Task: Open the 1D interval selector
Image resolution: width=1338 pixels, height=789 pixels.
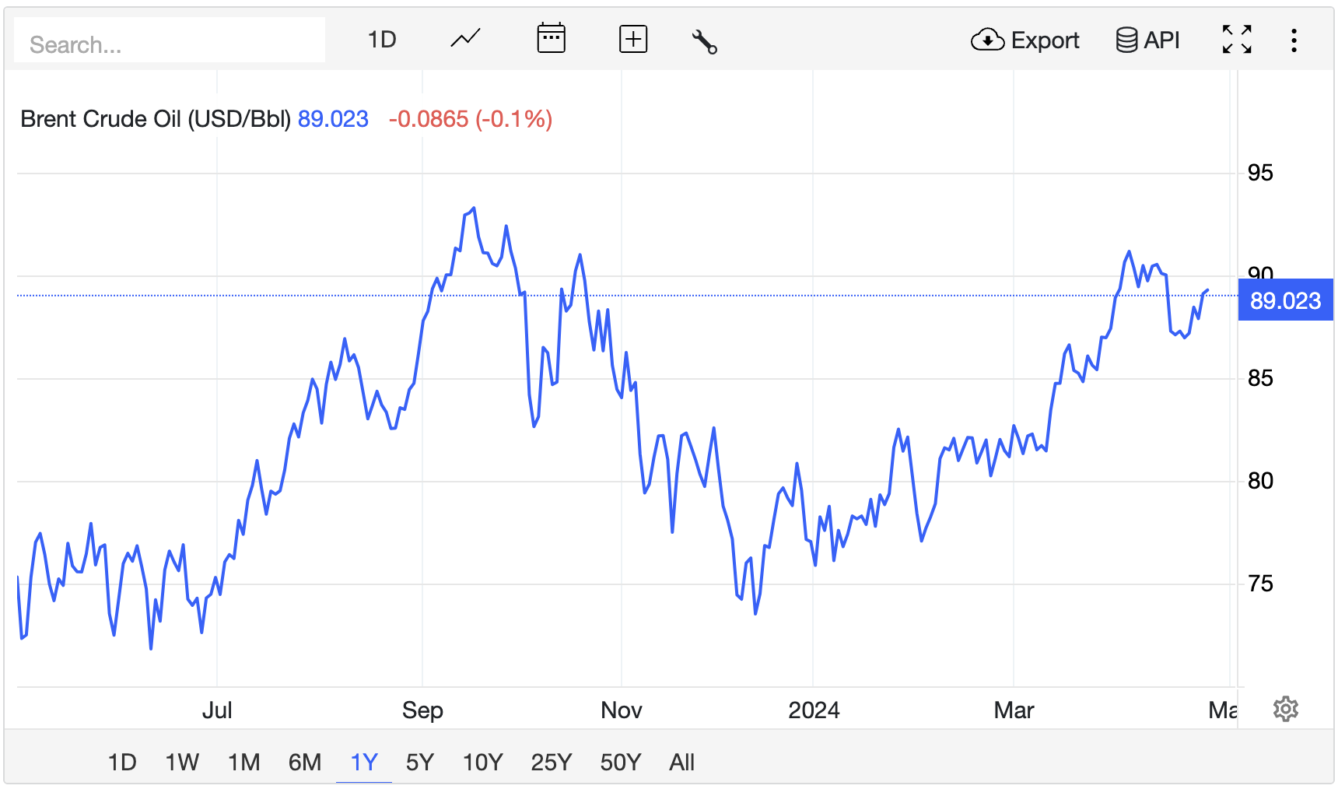Action: pos(382,40)
